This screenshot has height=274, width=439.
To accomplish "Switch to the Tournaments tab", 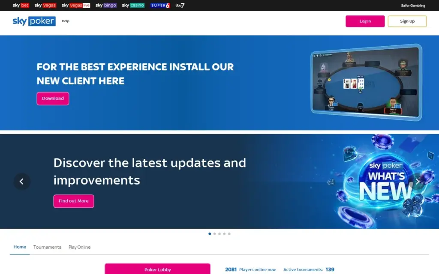I will 47,247.
